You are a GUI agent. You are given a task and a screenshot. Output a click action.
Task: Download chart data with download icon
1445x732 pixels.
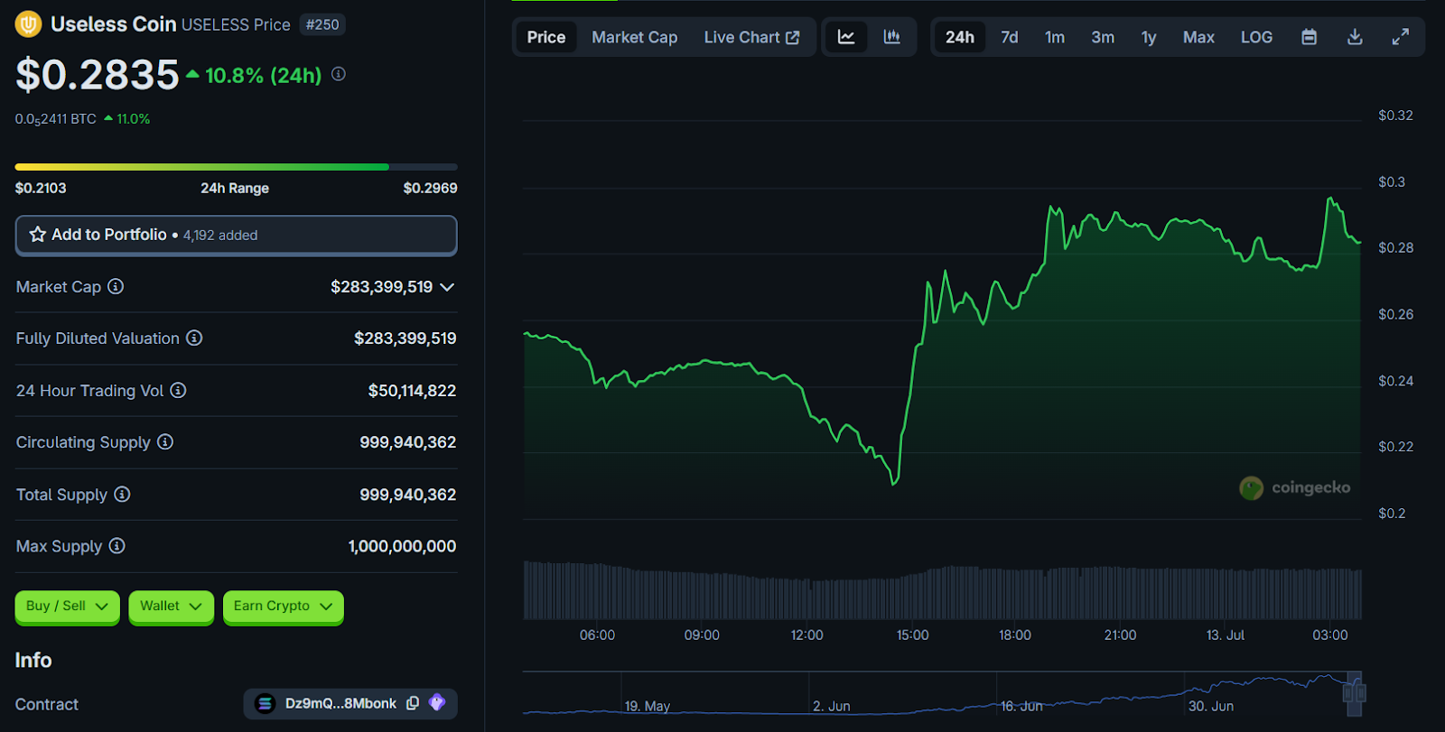coord(1355,37)
